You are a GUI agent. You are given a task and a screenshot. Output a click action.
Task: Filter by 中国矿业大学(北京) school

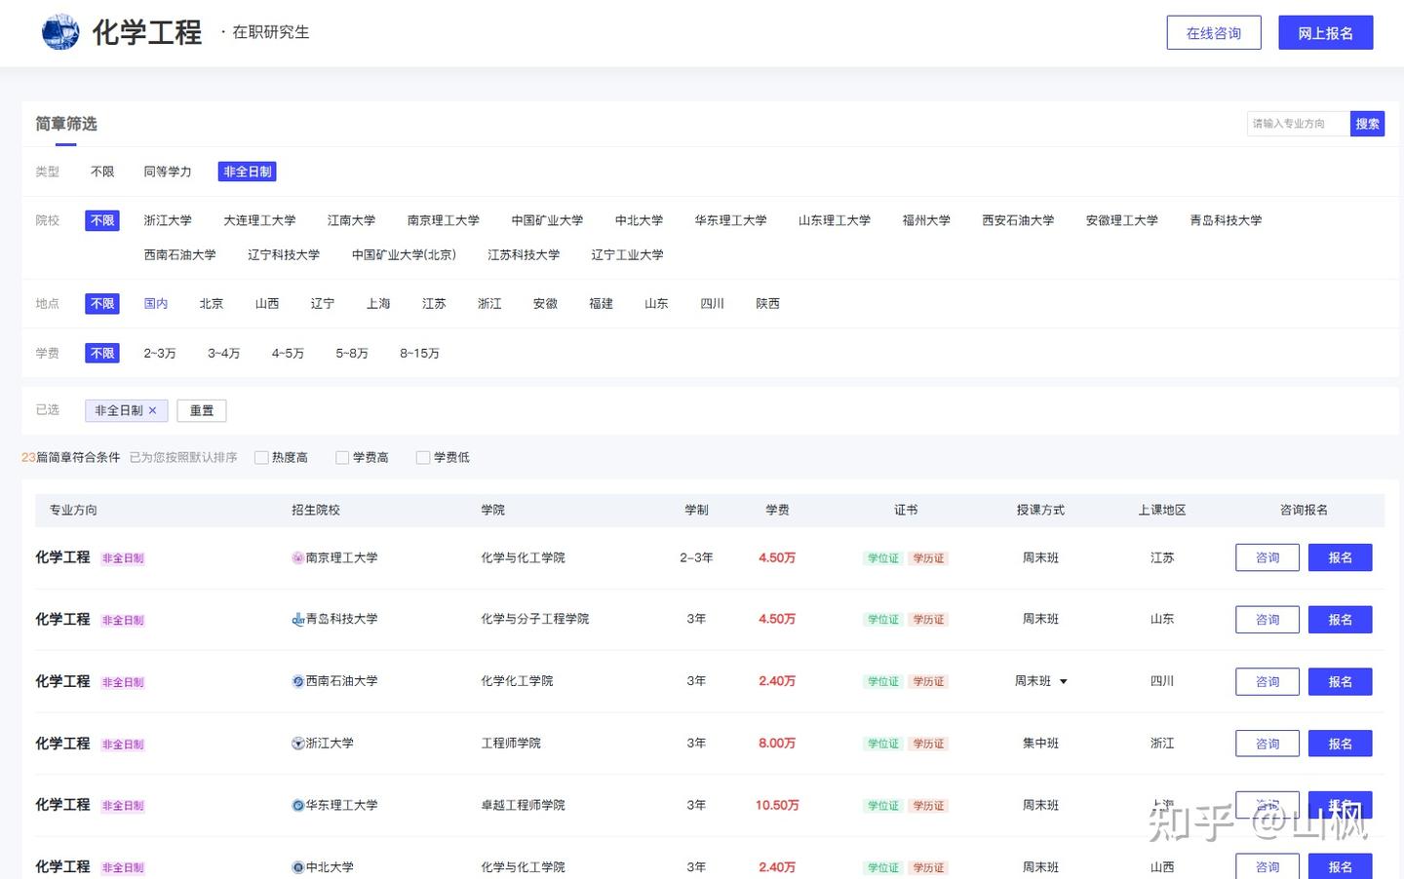pos(404,255)
